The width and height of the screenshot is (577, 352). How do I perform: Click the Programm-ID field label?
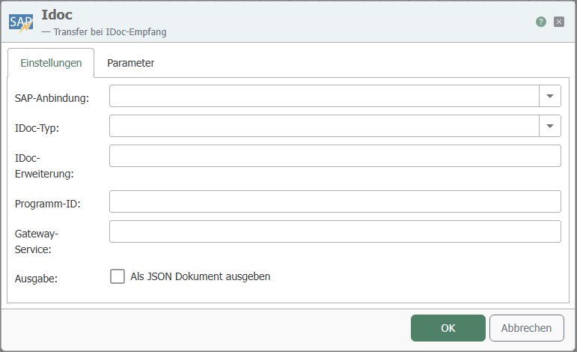click(47, 204)
